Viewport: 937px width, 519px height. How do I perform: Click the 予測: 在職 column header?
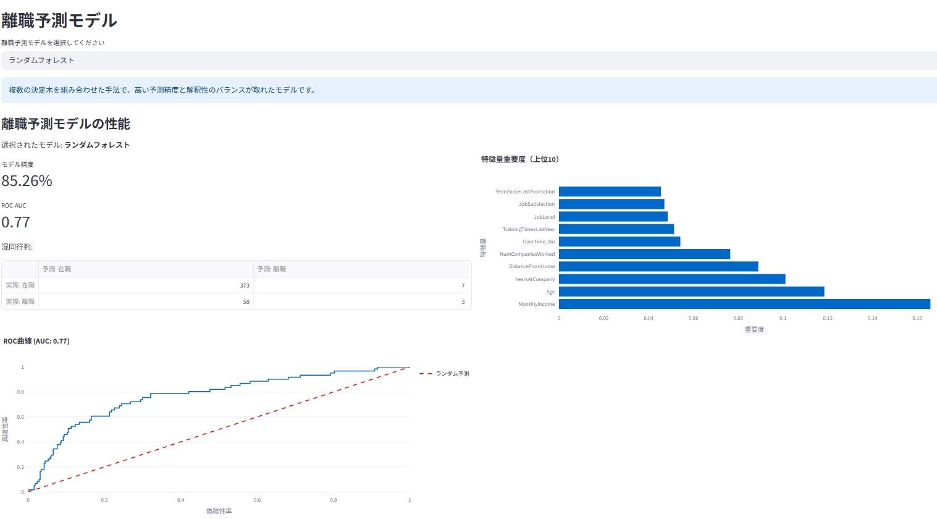tap(146, 269)
